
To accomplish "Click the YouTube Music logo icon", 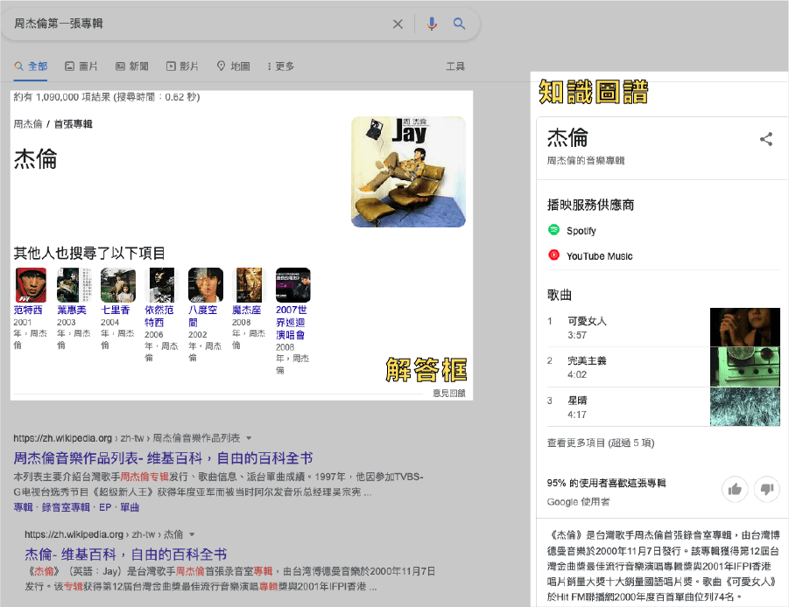I will point(554,255).
